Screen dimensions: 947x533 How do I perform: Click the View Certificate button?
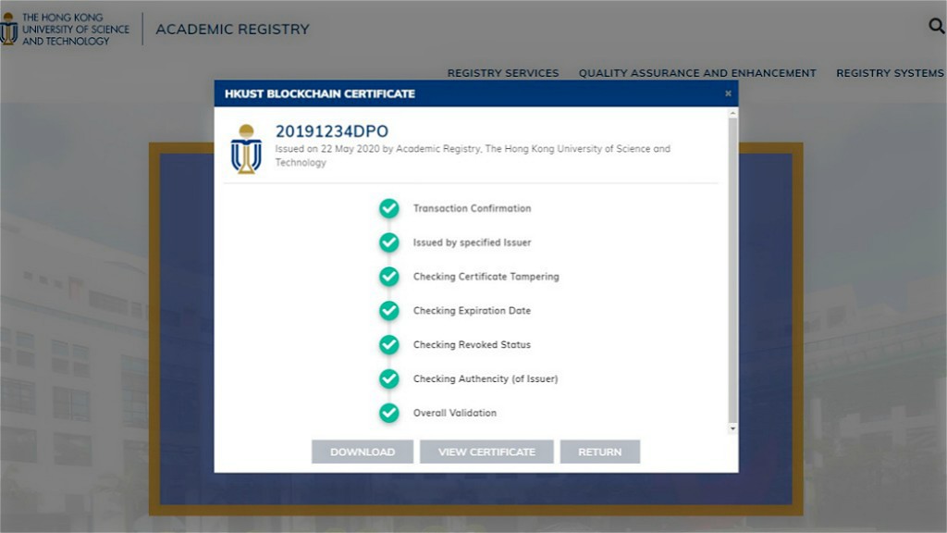pos(486,452)
